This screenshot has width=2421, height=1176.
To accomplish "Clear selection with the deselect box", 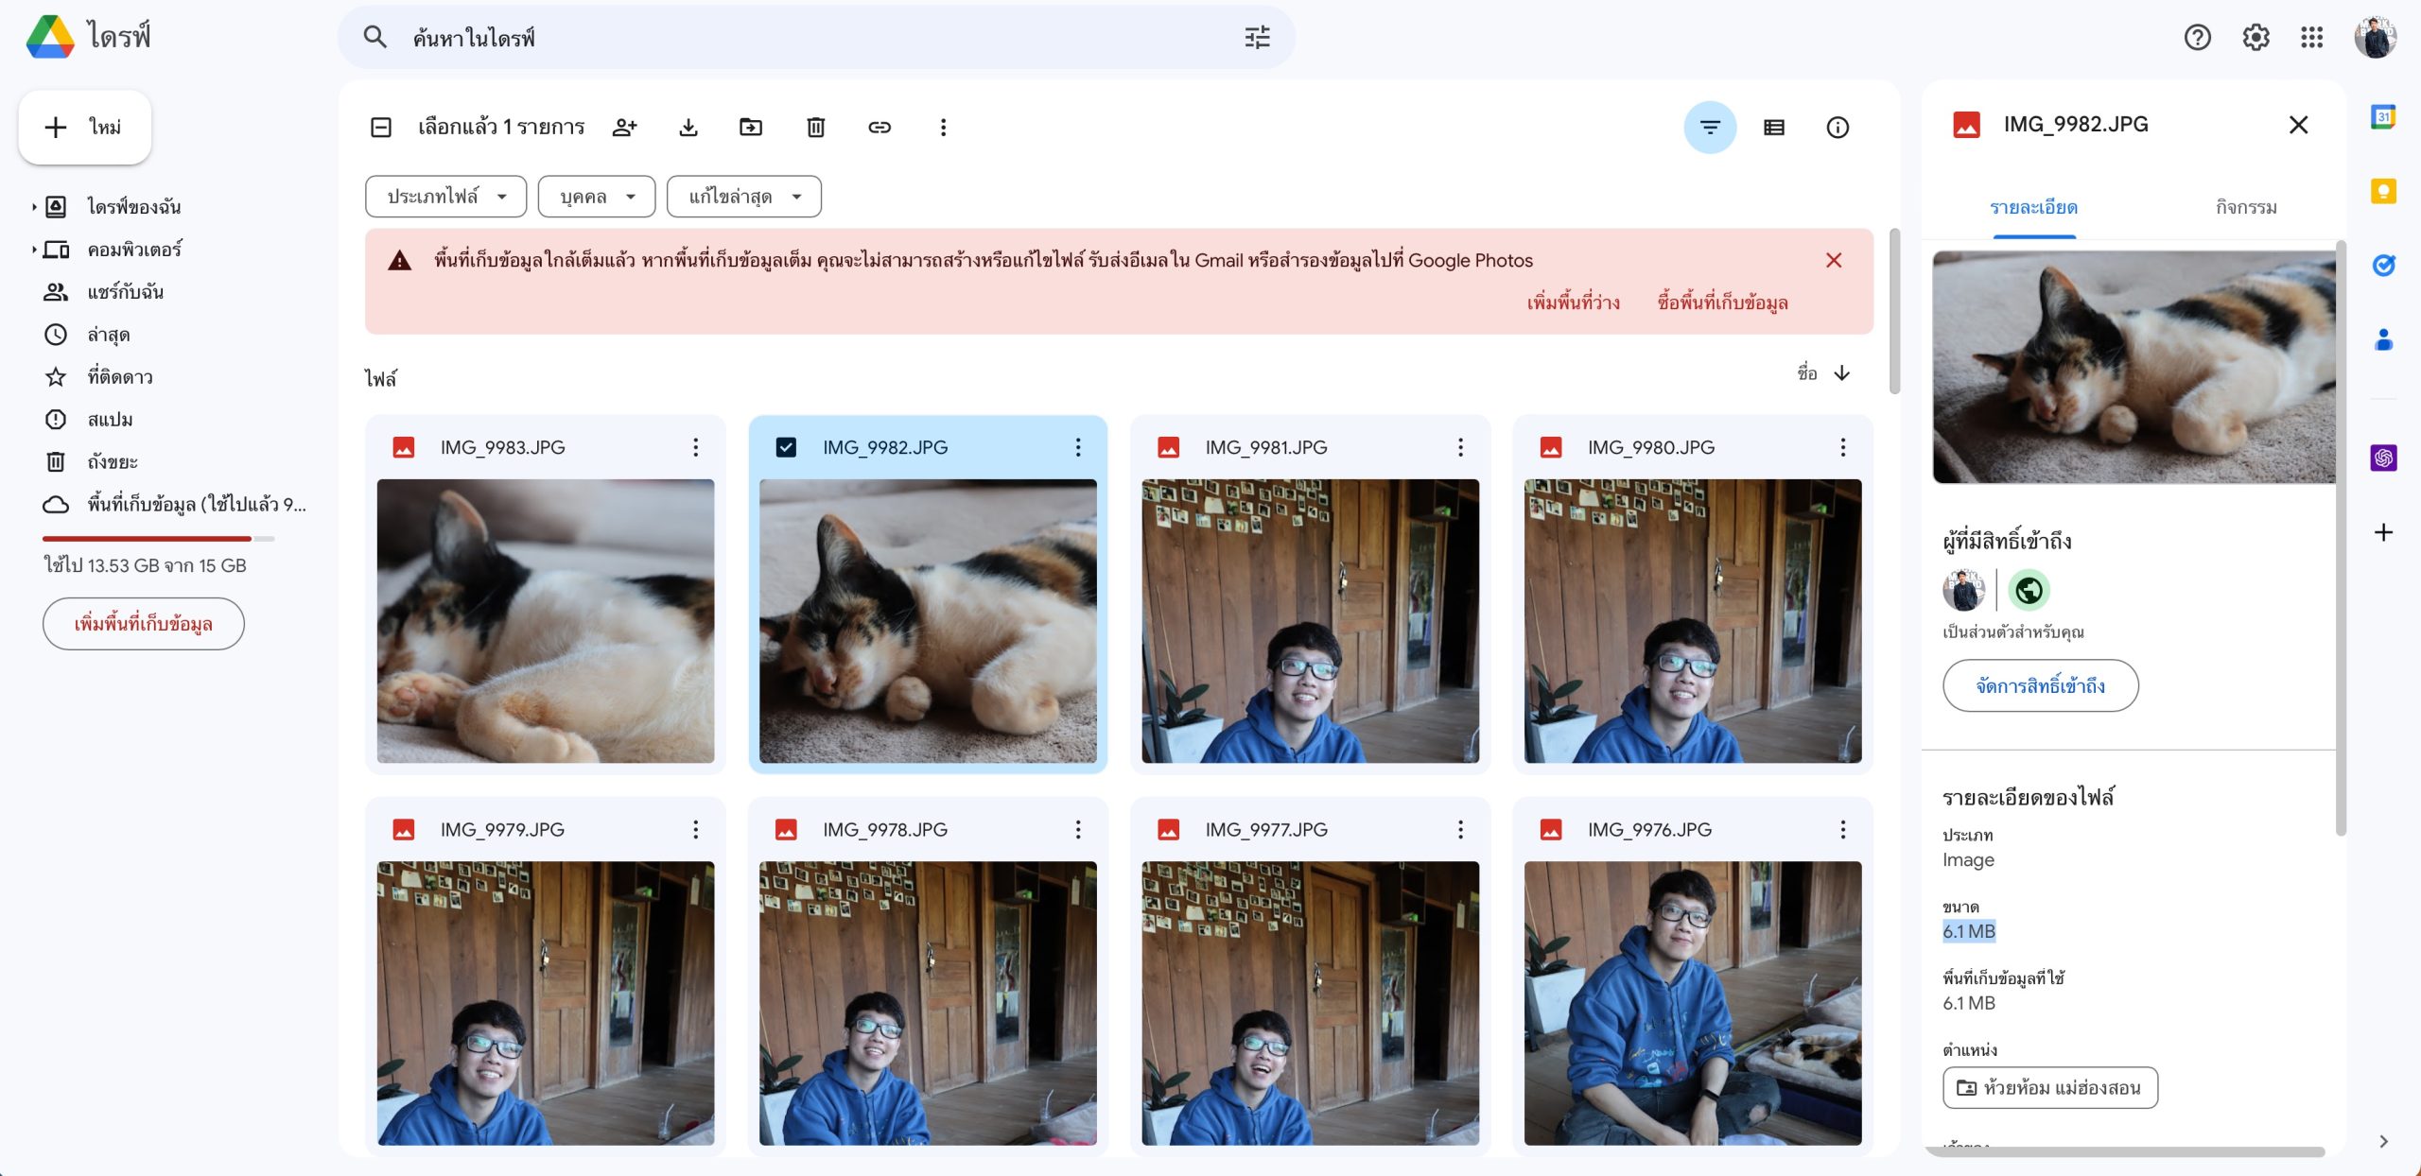I will (x=381, y=127).
